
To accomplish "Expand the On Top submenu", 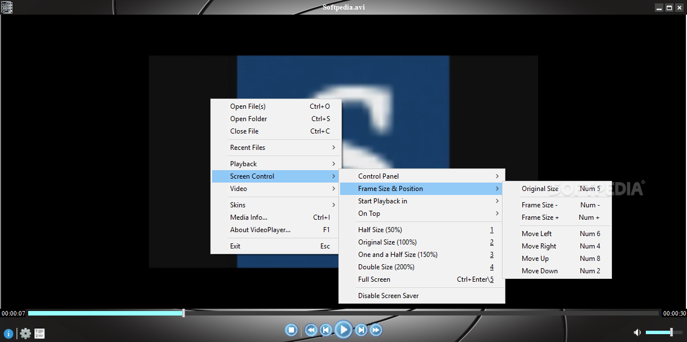I will coord(422,214).
